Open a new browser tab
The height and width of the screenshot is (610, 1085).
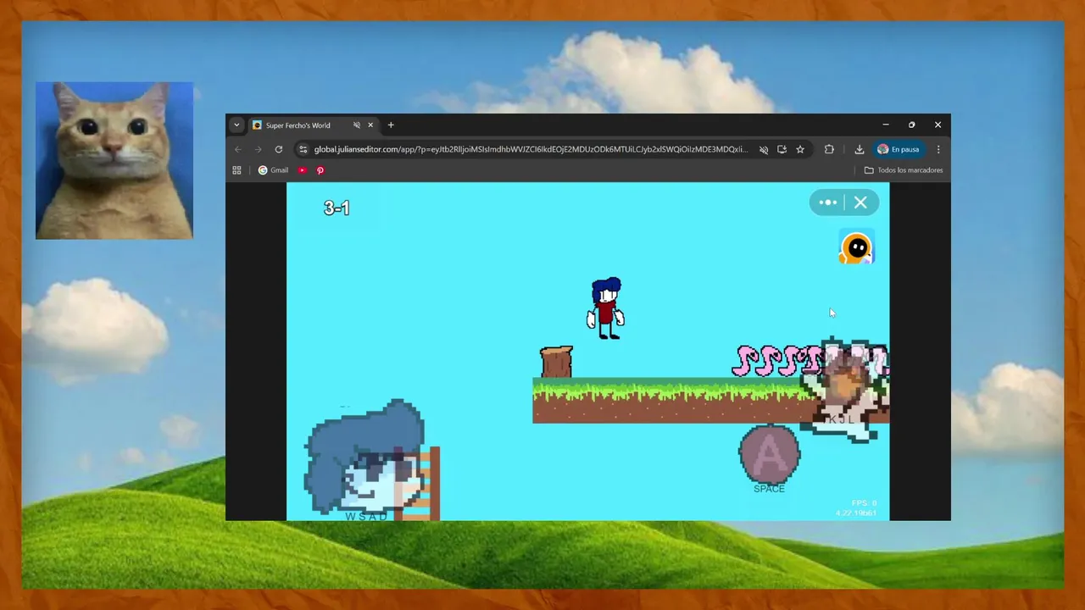click(x=391, y=125)
